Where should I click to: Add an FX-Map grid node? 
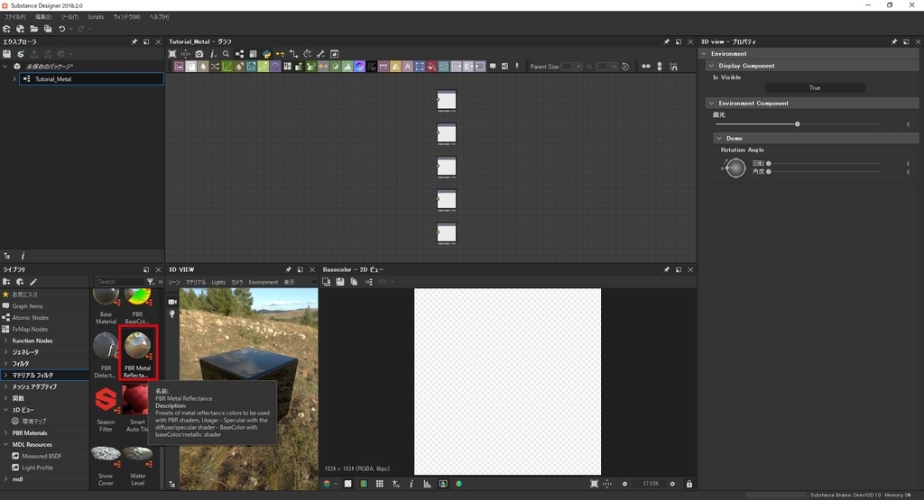point(287,67)
